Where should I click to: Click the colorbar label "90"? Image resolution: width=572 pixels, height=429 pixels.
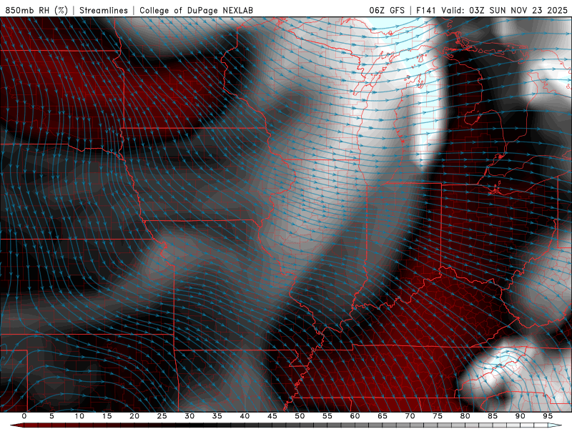pos(520,416)
